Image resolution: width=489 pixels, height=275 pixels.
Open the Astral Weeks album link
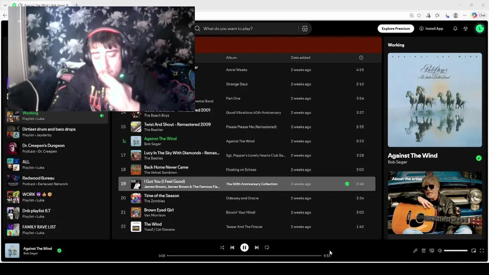236,70
